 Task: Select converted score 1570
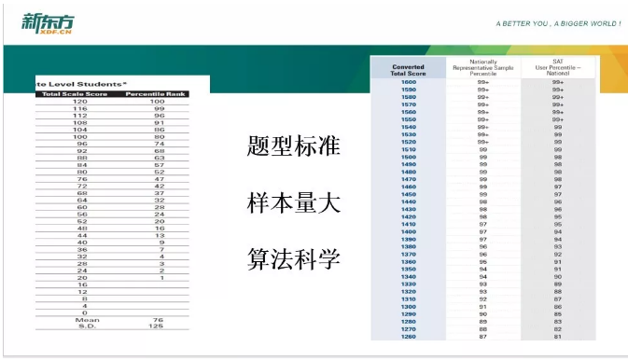[x=409, y=104]
